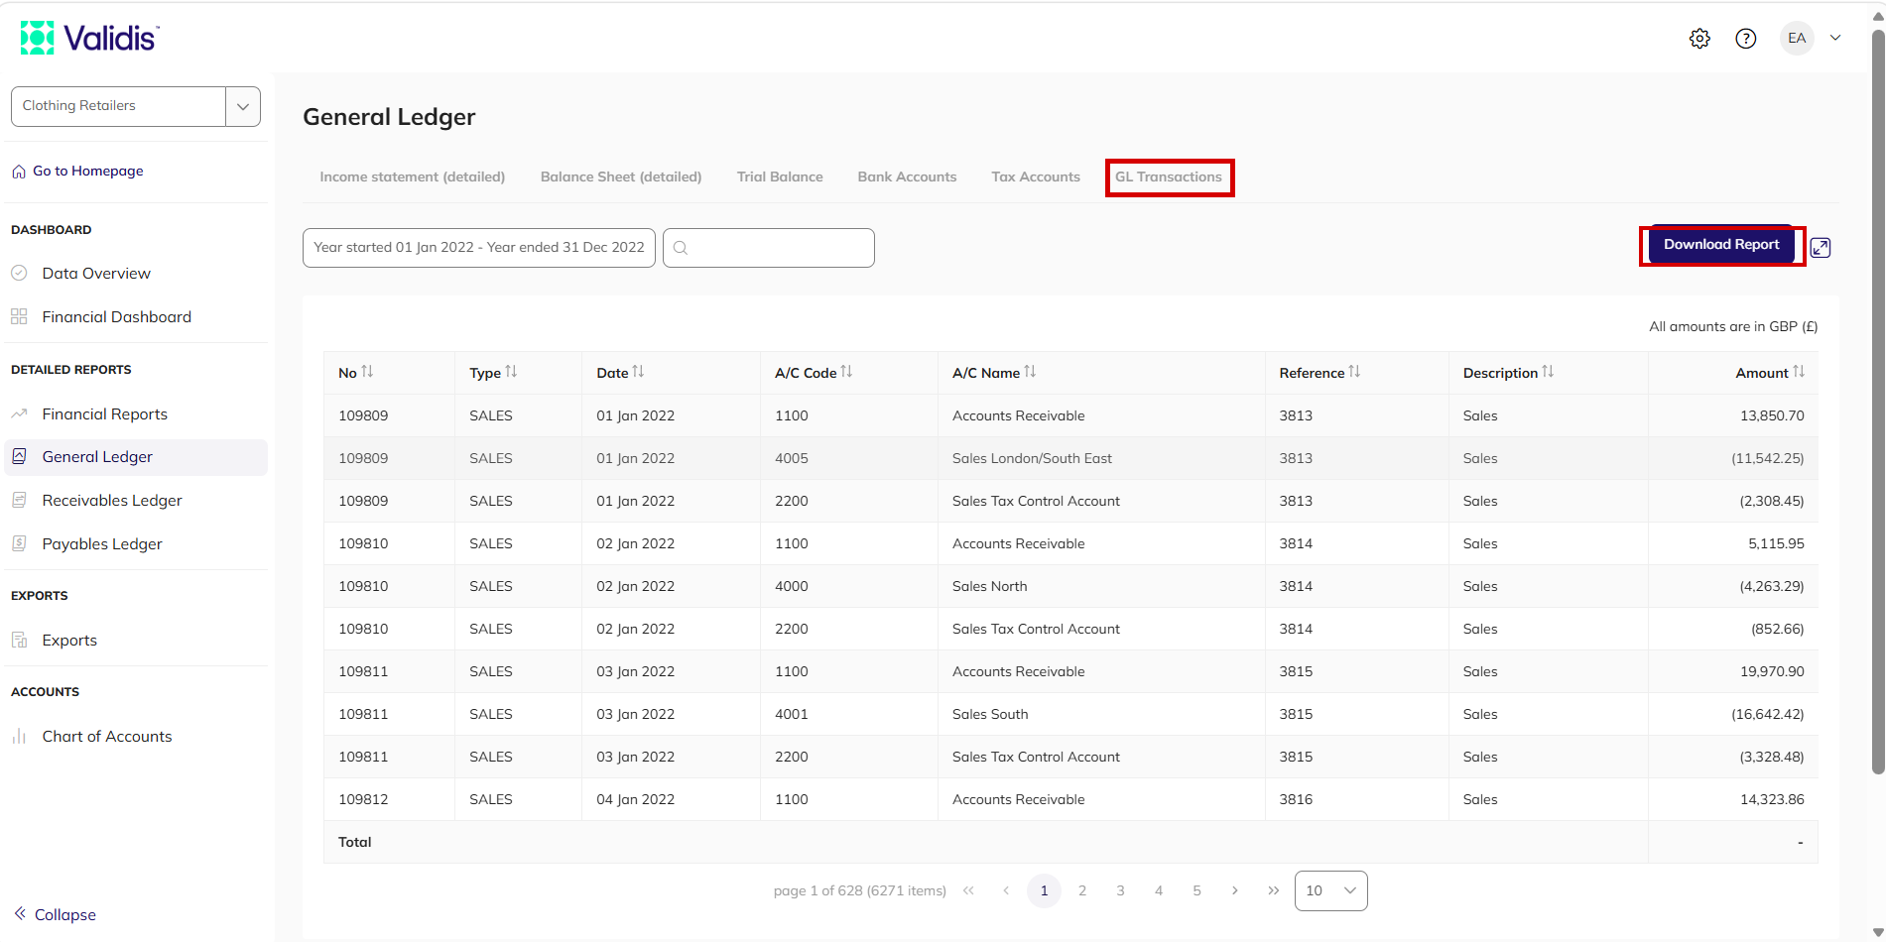Image resolution: width=1886 pixels, height=942 pixels.
Task: Sort the table by A/C Code
Action: tap(846, 372)
